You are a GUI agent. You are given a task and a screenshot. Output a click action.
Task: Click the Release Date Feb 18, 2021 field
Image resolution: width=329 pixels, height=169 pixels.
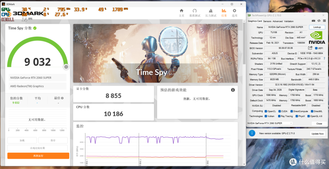click(x=273, y=43)
